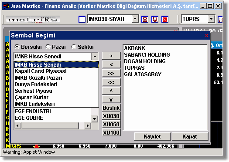Open the TUPRS symbol dropdown
This screenshot has height=162, width=229.
click(211, 19)
